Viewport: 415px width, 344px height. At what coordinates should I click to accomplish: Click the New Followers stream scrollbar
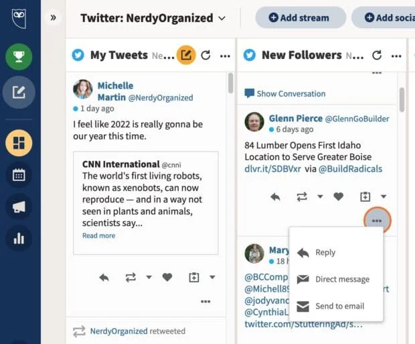point(402,99)
